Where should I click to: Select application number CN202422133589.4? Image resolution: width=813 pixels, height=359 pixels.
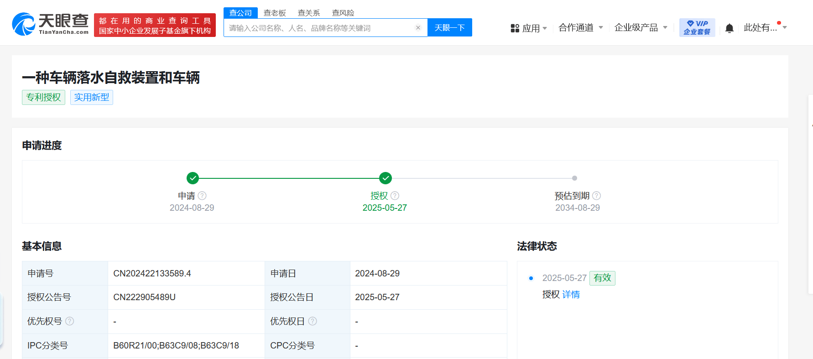152,273
